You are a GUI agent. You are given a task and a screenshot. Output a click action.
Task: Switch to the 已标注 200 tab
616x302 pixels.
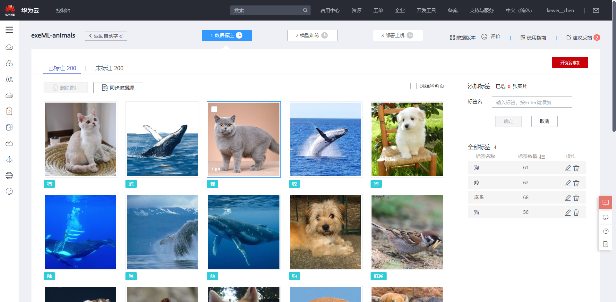click(62, 68)
